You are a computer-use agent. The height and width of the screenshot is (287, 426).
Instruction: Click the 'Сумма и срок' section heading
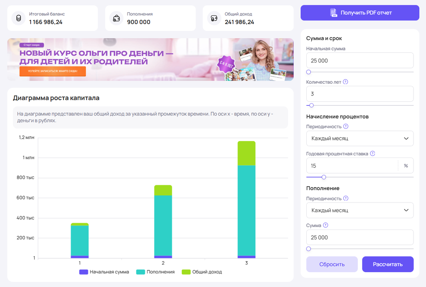point(324,38)
